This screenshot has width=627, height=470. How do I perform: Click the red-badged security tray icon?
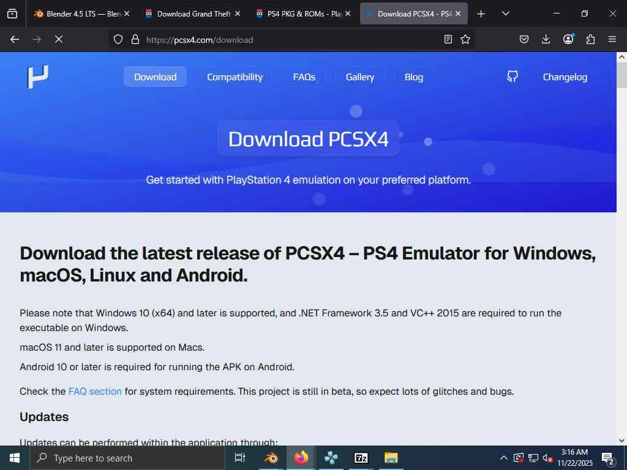click(x=519, y=458)
